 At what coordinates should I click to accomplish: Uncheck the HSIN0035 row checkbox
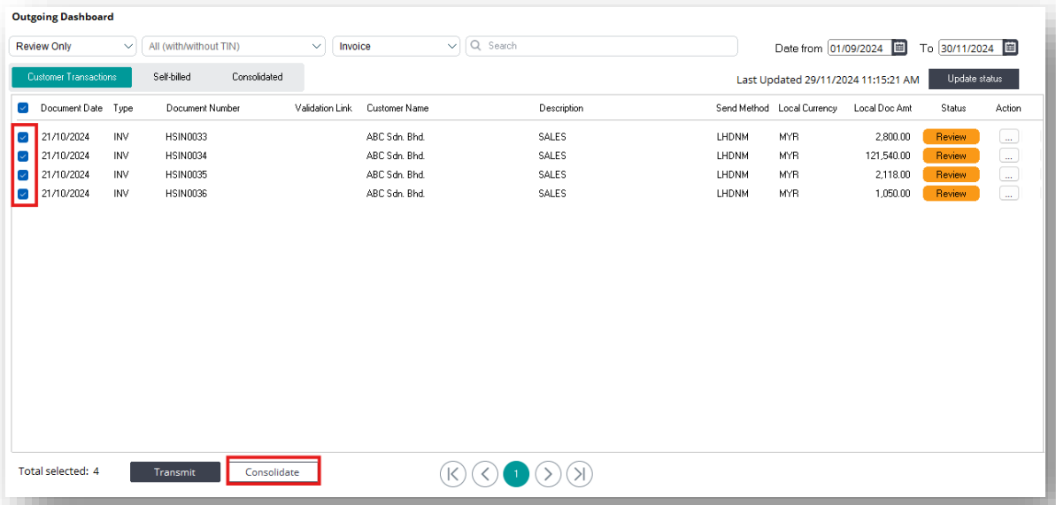point(23,174)
